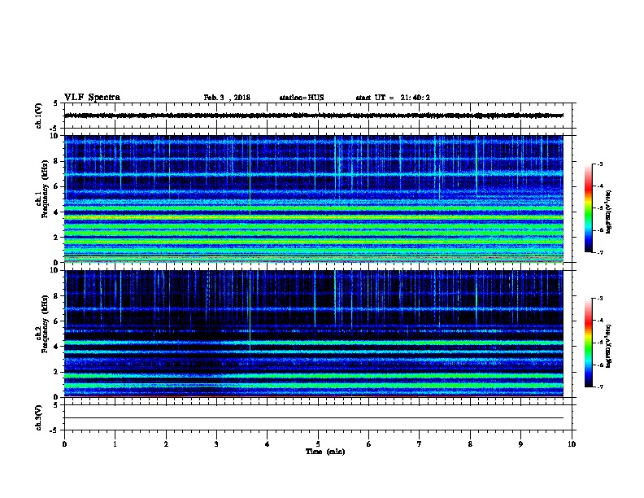Click the "10" kHz tick on ch.2 frequency axis
Image resolution: width=644 pixels, height=498 pixels.
click(x=54, y=270)
